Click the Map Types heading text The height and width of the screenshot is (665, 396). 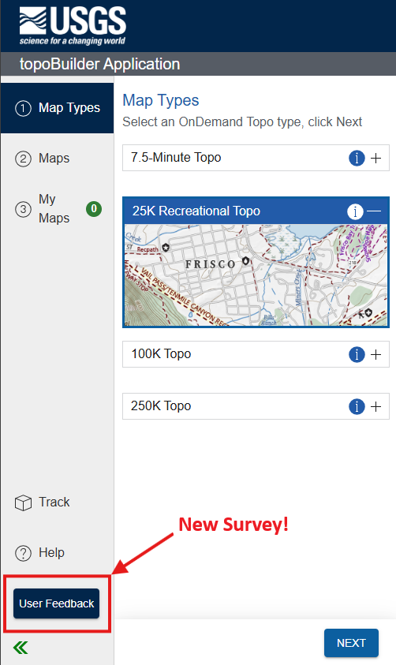[161, 100]
